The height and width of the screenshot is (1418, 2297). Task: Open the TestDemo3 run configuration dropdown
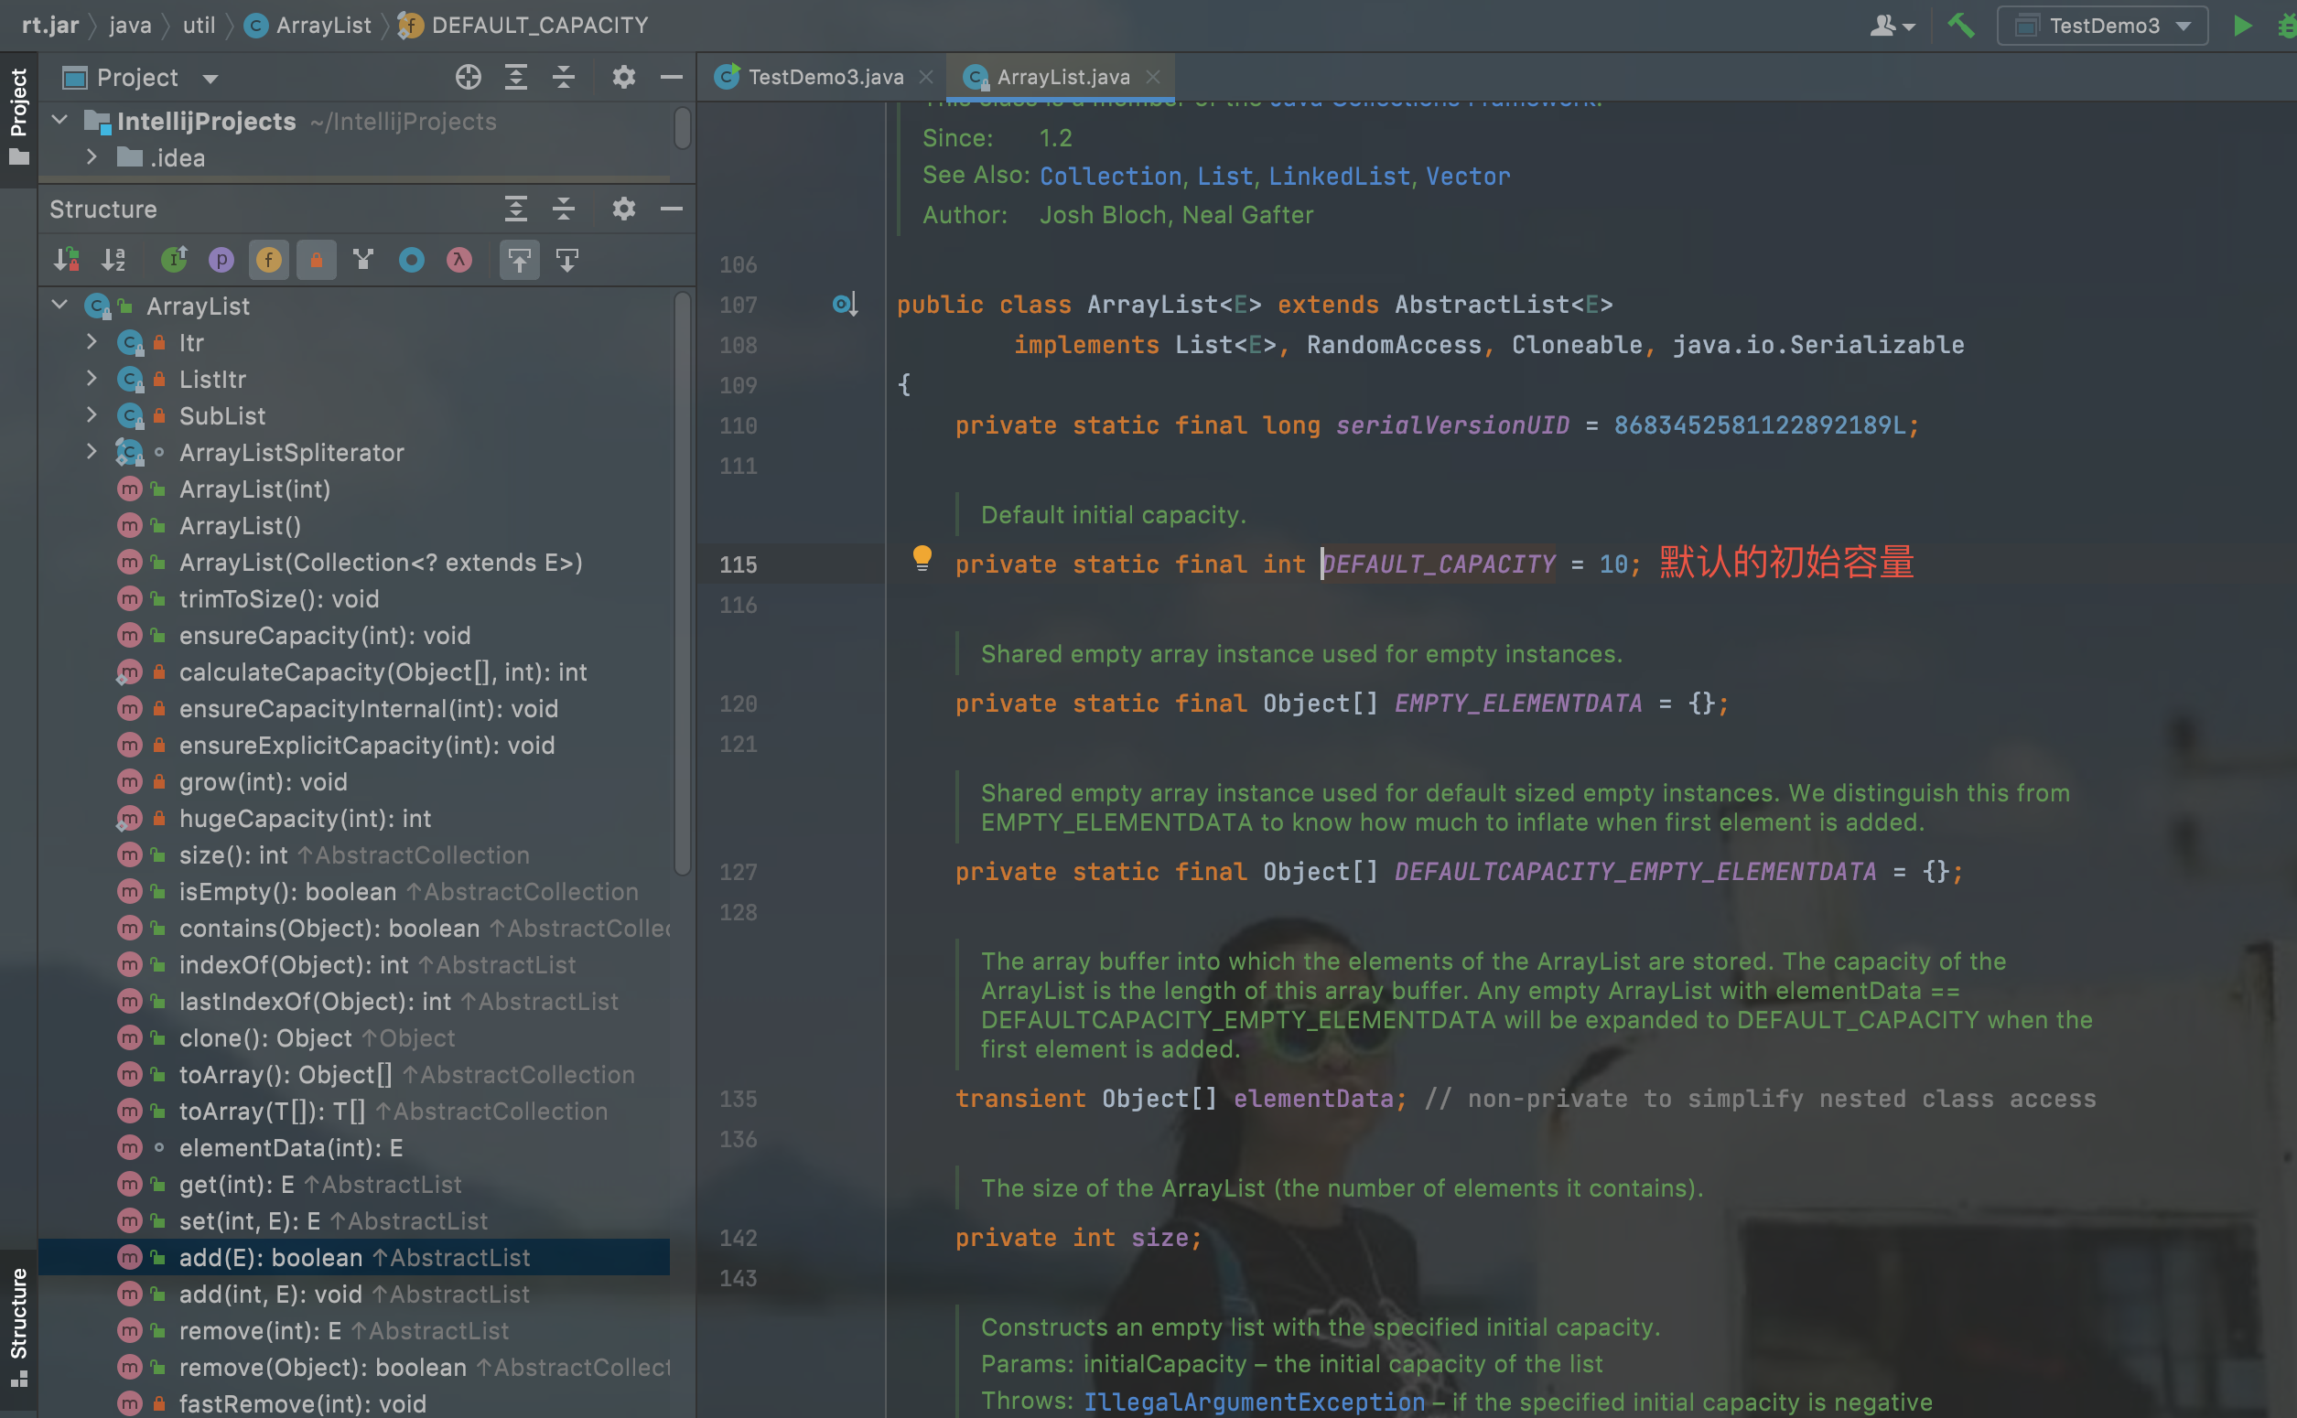pos(2102,26)
